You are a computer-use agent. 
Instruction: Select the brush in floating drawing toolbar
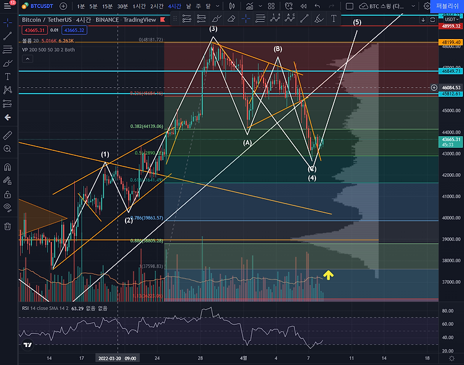coord(217,19)
